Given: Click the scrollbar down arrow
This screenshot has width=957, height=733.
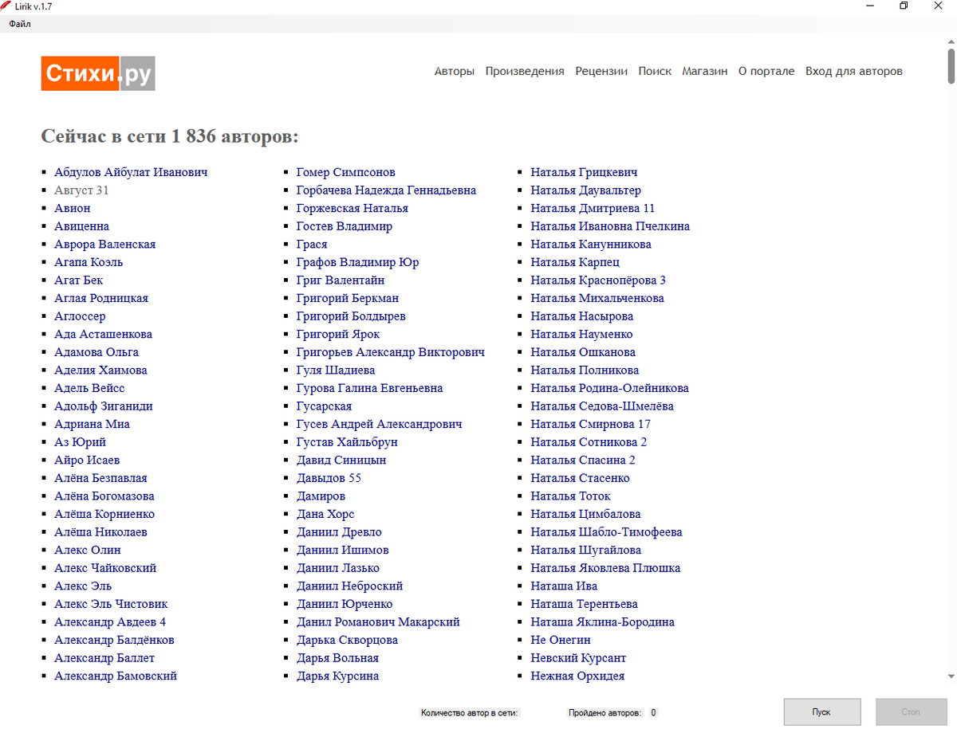Looking at the screenshot, I should click(x=951, y=676).
